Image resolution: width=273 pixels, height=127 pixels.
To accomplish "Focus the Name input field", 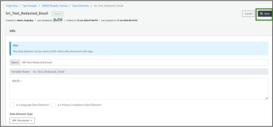I will point(144,62).
